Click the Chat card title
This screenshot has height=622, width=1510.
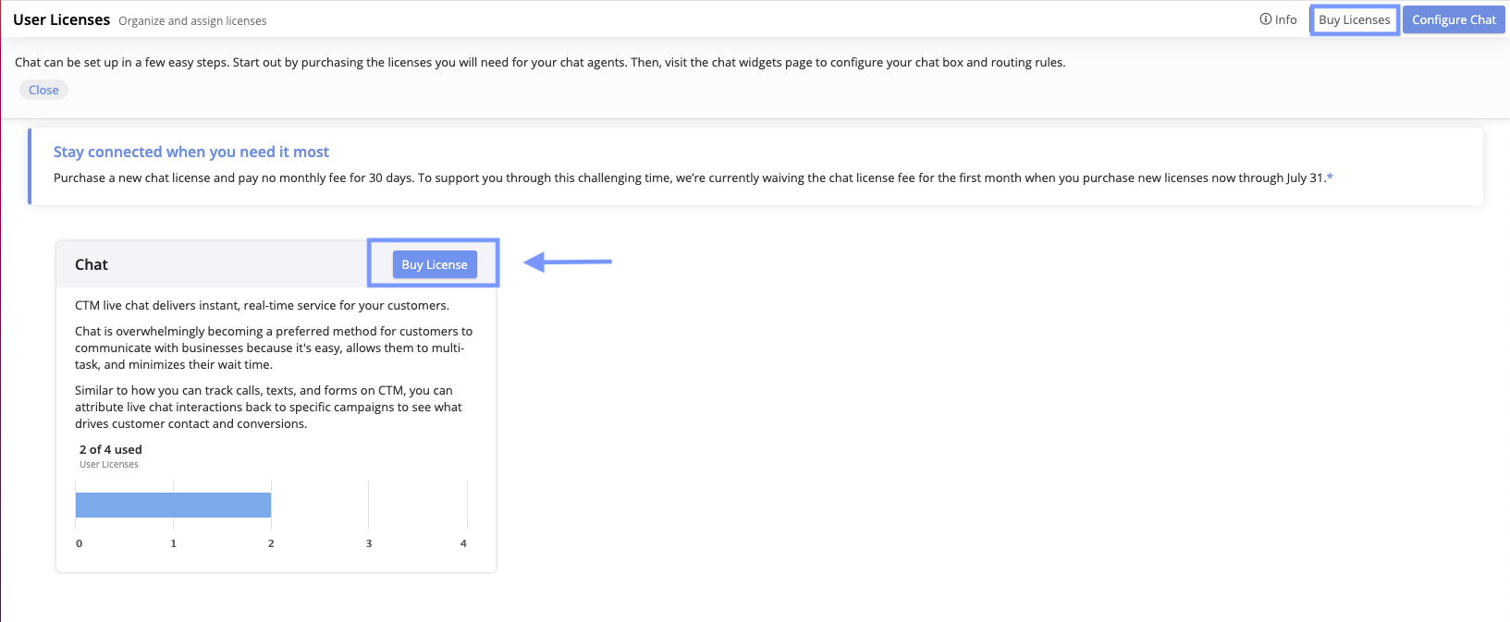[x=92, y=264]
